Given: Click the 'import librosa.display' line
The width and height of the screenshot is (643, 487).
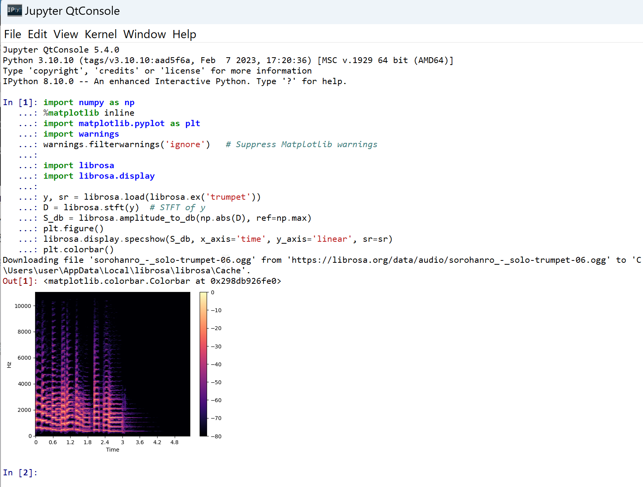Looking at the screenshot, I should pos(99,176).
